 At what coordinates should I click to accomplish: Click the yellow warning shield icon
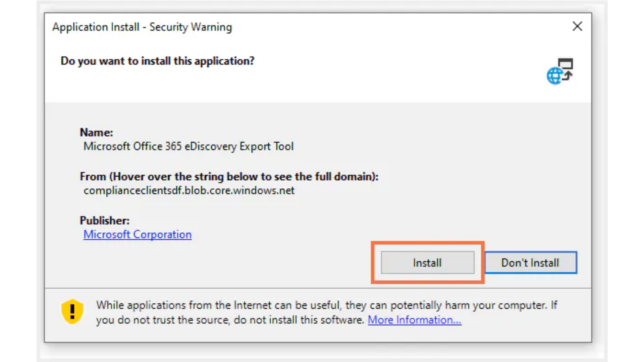tap(72, 312)
